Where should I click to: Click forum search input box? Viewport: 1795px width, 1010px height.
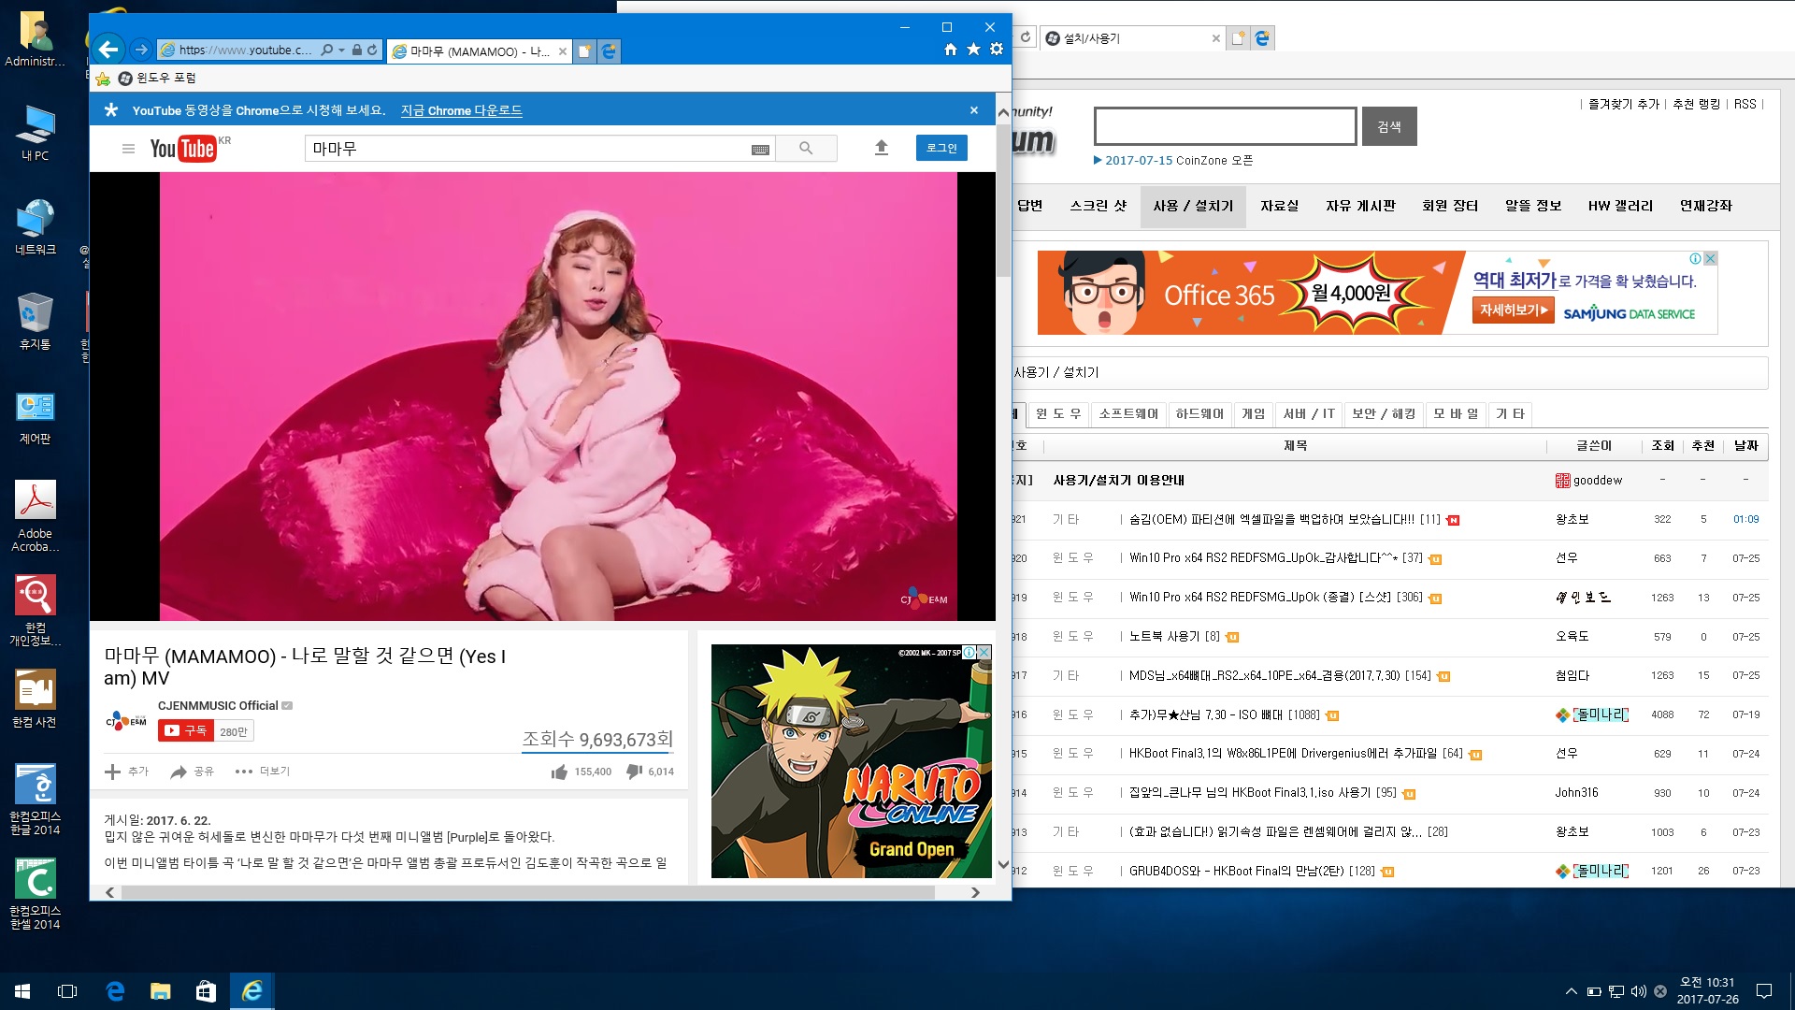point(1225,126)
